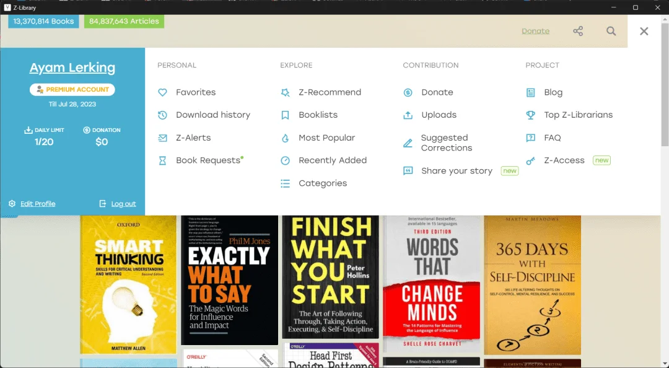Click the 84,837,643 Articles badge

pyautogui.click(x=124, y=21)
